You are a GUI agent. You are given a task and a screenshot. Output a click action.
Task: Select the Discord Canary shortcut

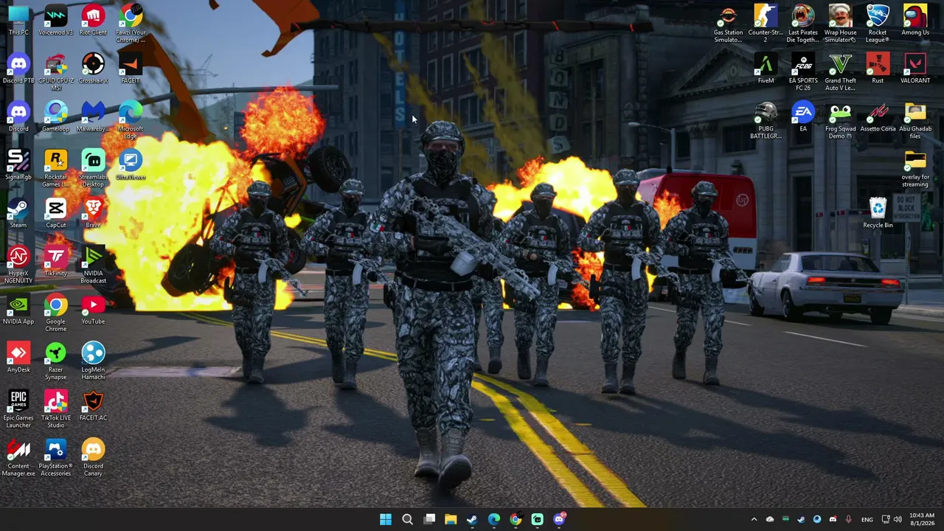(93, 457)
